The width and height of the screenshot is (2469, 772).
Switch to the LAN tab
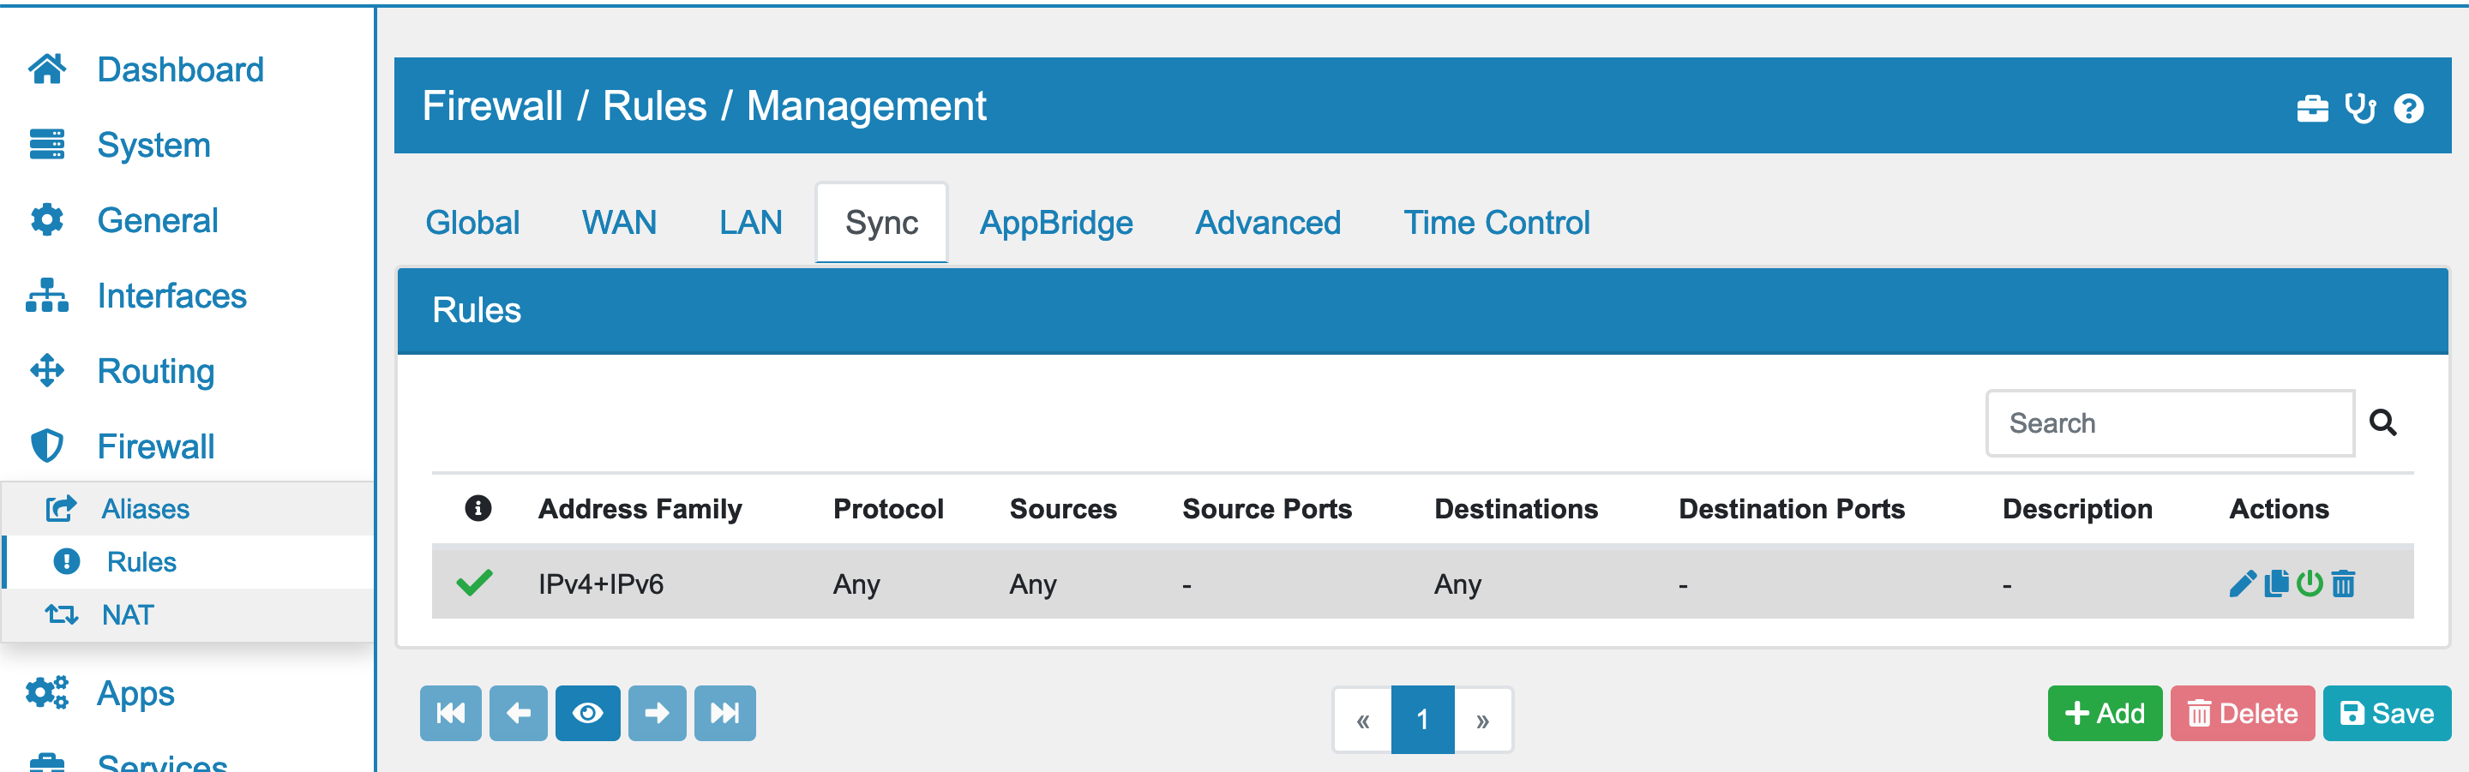click(750, 223)
